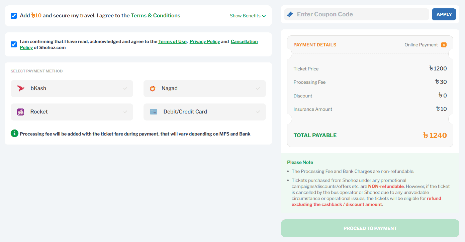
Task: Click the Debit/Credit Card icon
Action: click(154, 112)
